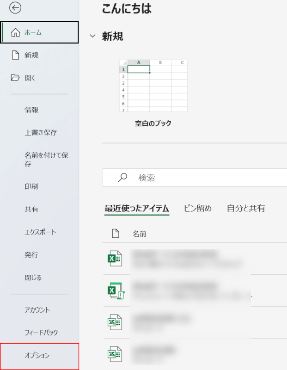Viewport: 287px width, 370px height.
Task: Sort the list by 名前 column header
Action: pyautogui.click(x=139, y=234)
